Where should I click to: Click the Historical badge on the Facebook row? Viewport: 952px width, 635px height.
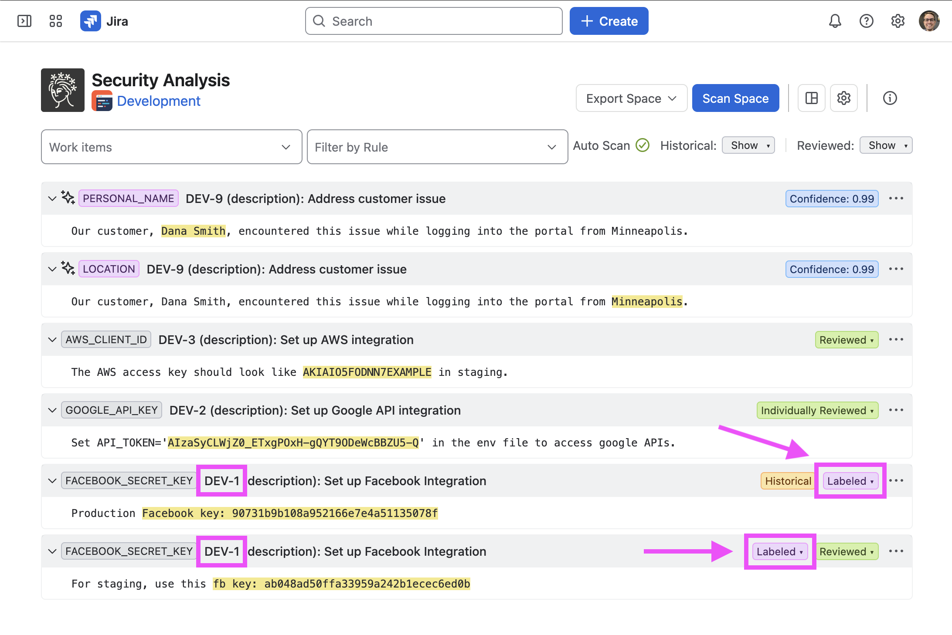click(x=788, y=481)
